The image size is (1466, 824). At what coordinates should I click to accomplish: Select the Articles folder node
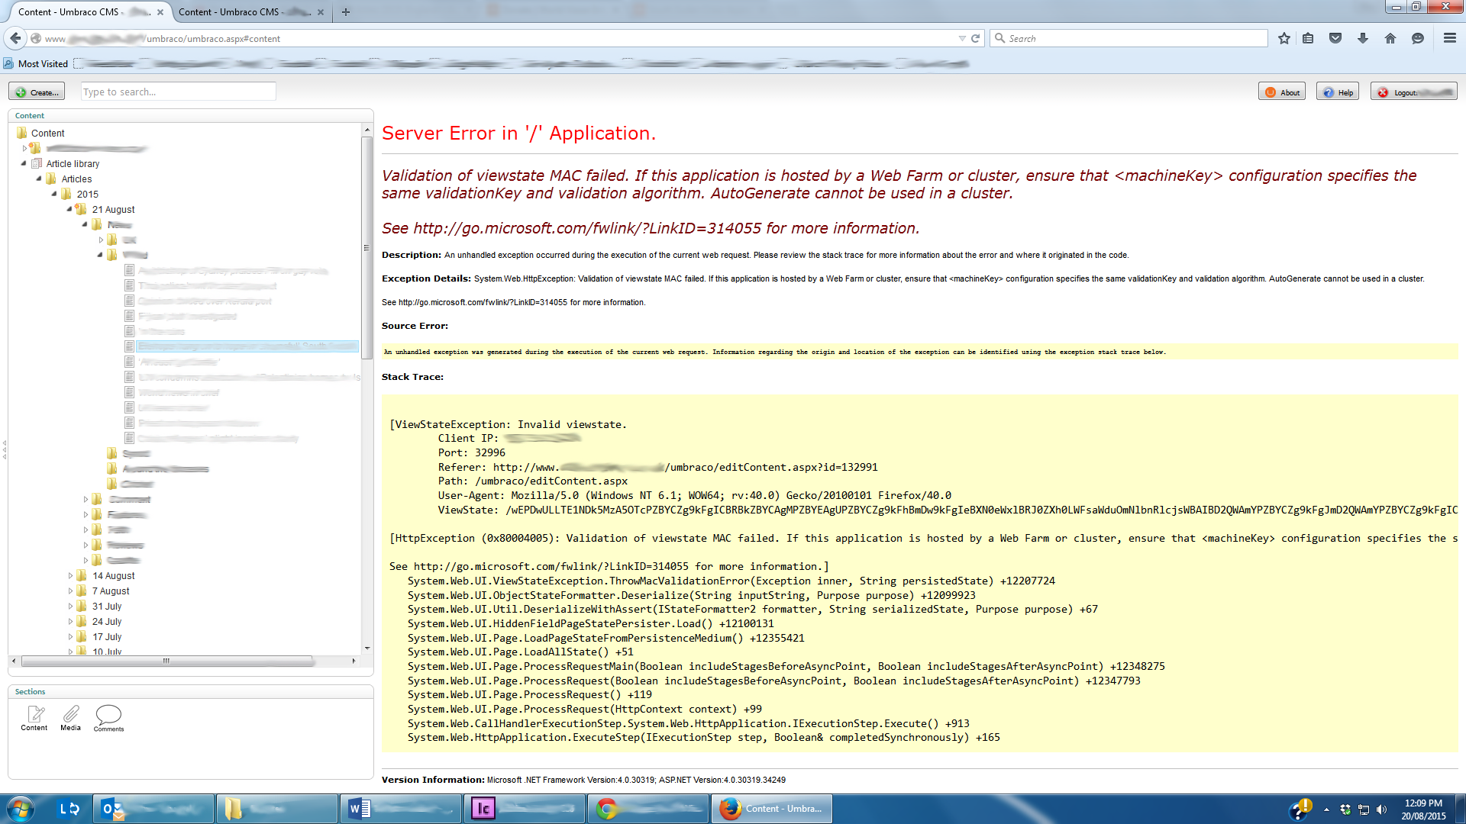click(76, 179)
